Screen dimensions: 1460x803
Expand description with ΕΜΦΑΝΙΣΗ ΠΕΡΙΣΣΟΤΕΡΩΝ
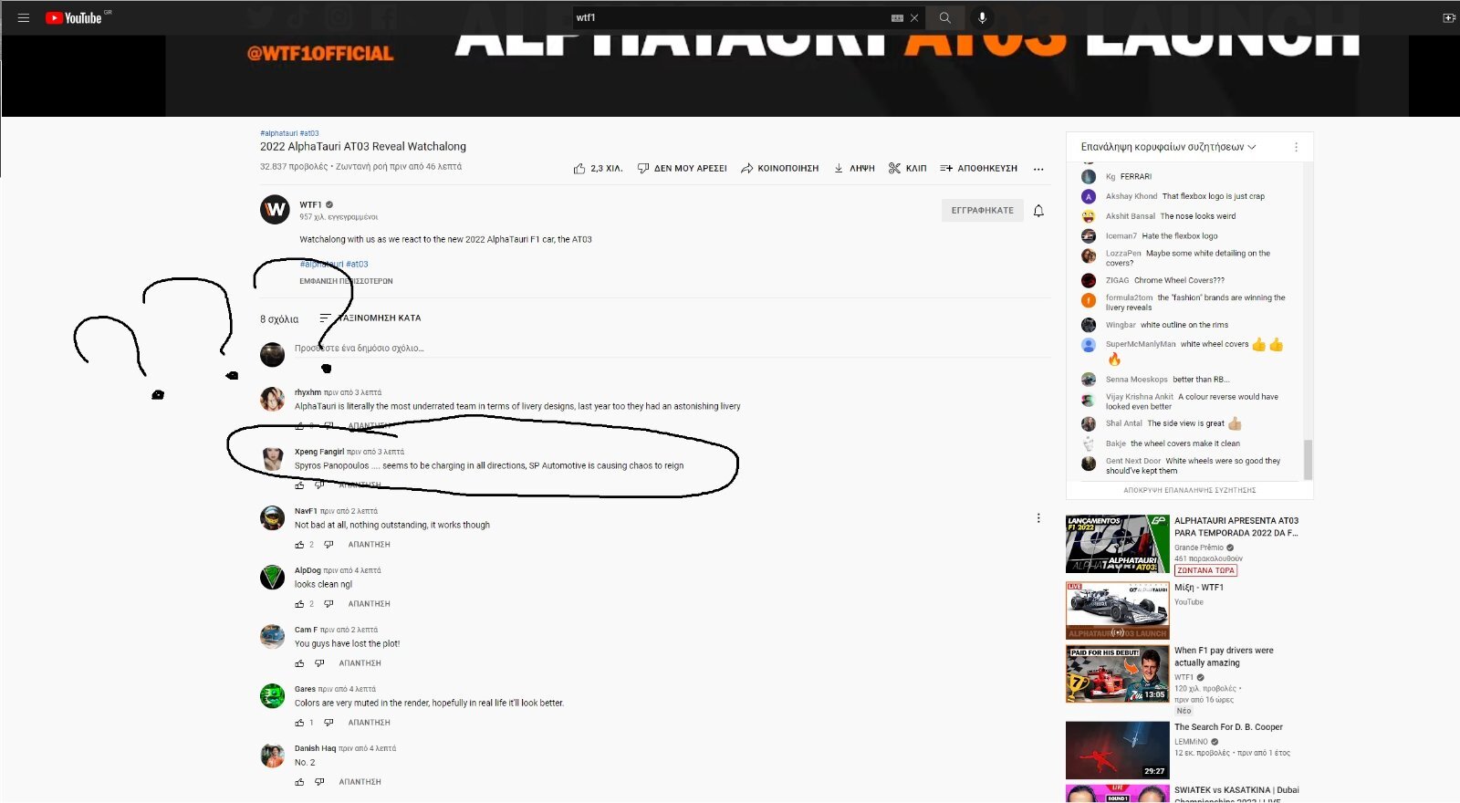(346, 281)
